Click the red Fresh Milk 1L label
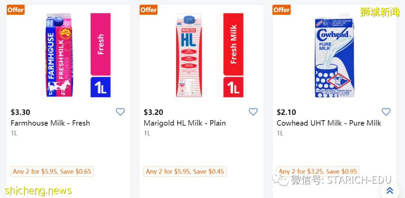 coord(233,55)
